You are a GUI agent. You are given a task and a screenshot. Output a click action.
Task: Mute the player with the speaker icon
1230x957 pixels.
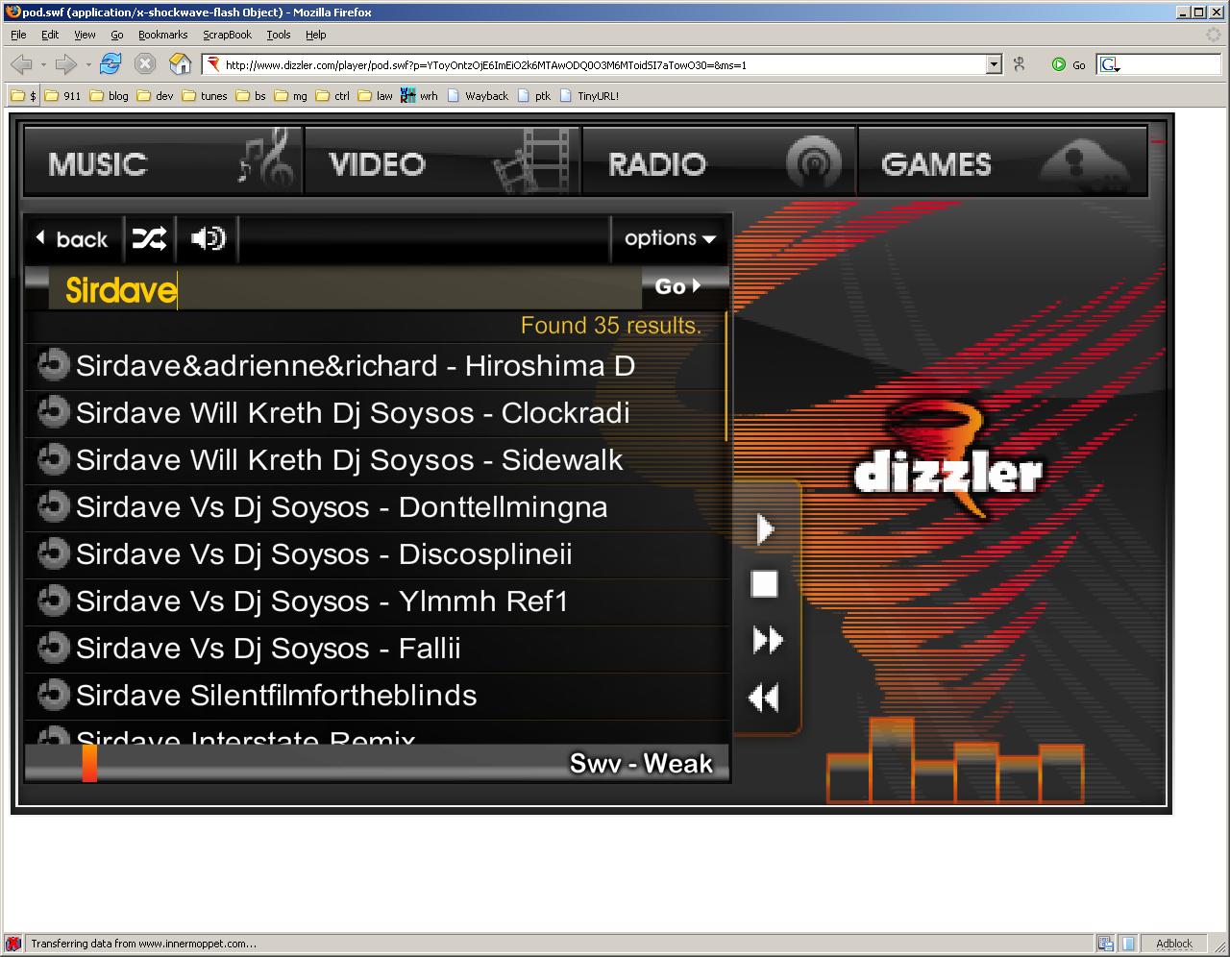click(x=208, y=238)
